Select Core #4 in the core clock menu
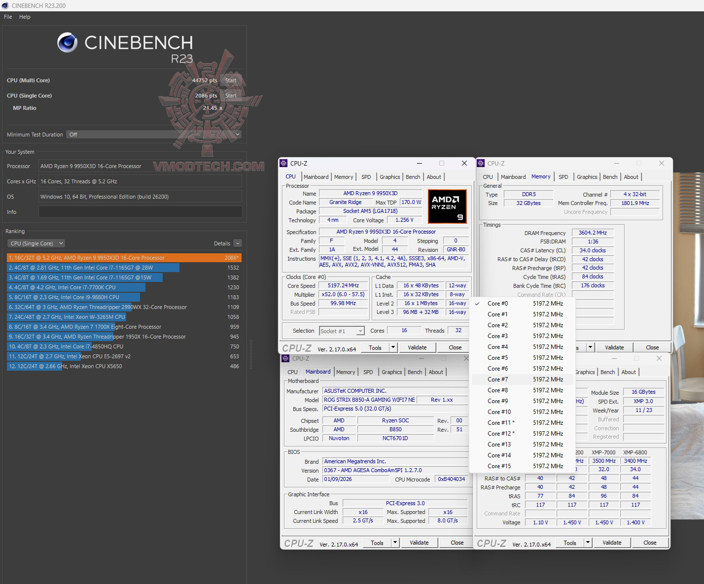The height and width of the screenshot is (584, 704). pyautogui.click(x=522, y=347)
